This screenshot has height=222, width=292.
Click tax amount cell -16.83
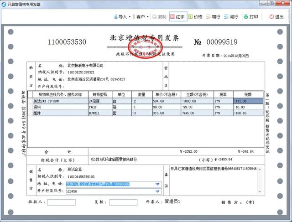(x=248, y=107)
